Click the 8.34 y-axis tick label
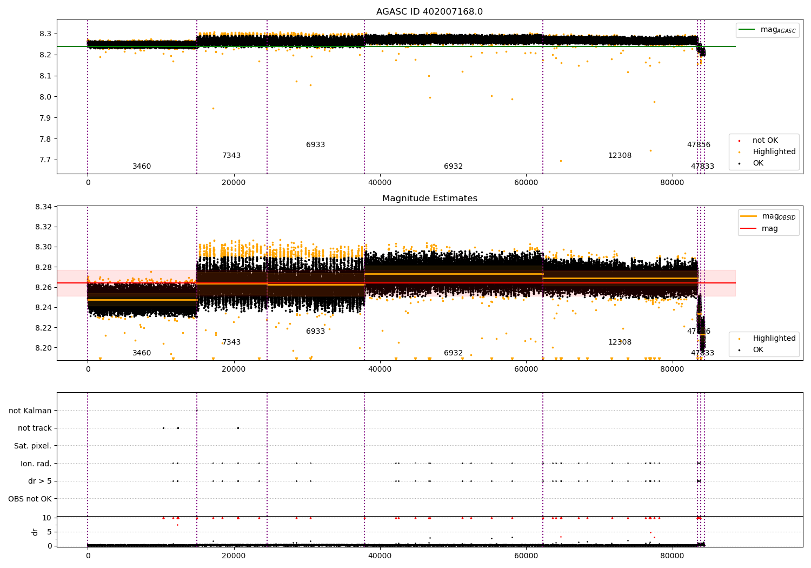Image resolution: width=811 pixels, height=568 pixels. click(x=43, y=207)
